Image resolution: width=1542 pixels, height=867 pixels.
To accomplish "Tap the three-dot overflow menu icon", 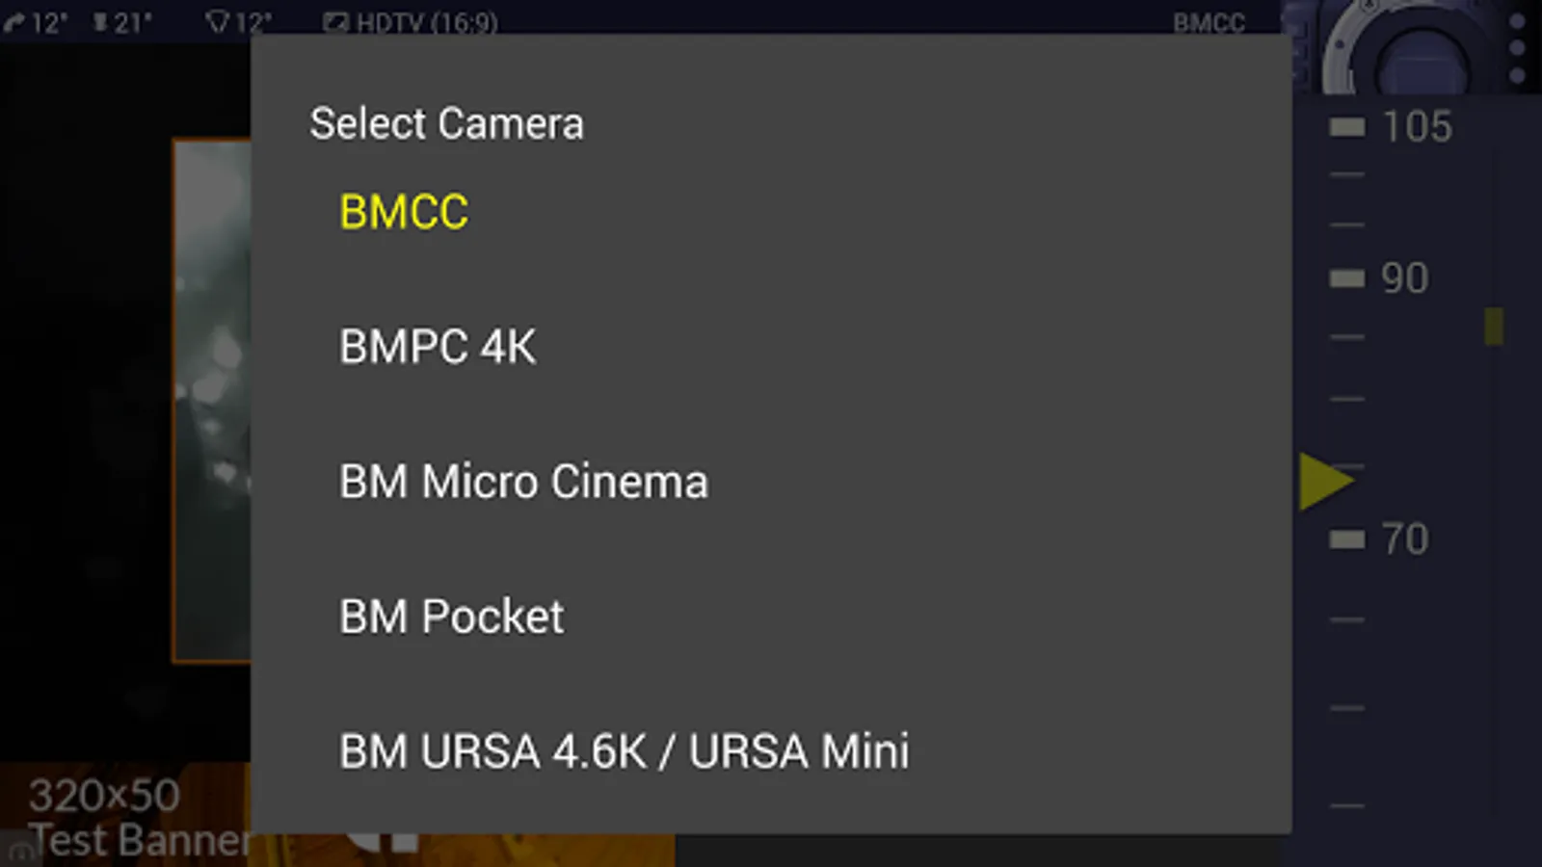I will [1517, 47].
